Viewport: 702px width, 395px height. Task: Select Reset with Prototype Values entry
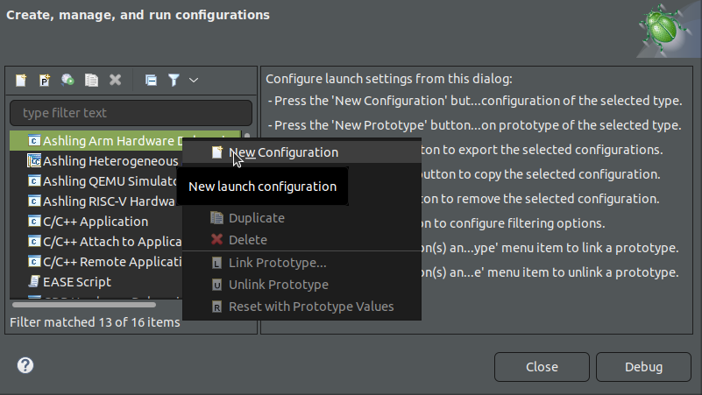tap(310, 307)
